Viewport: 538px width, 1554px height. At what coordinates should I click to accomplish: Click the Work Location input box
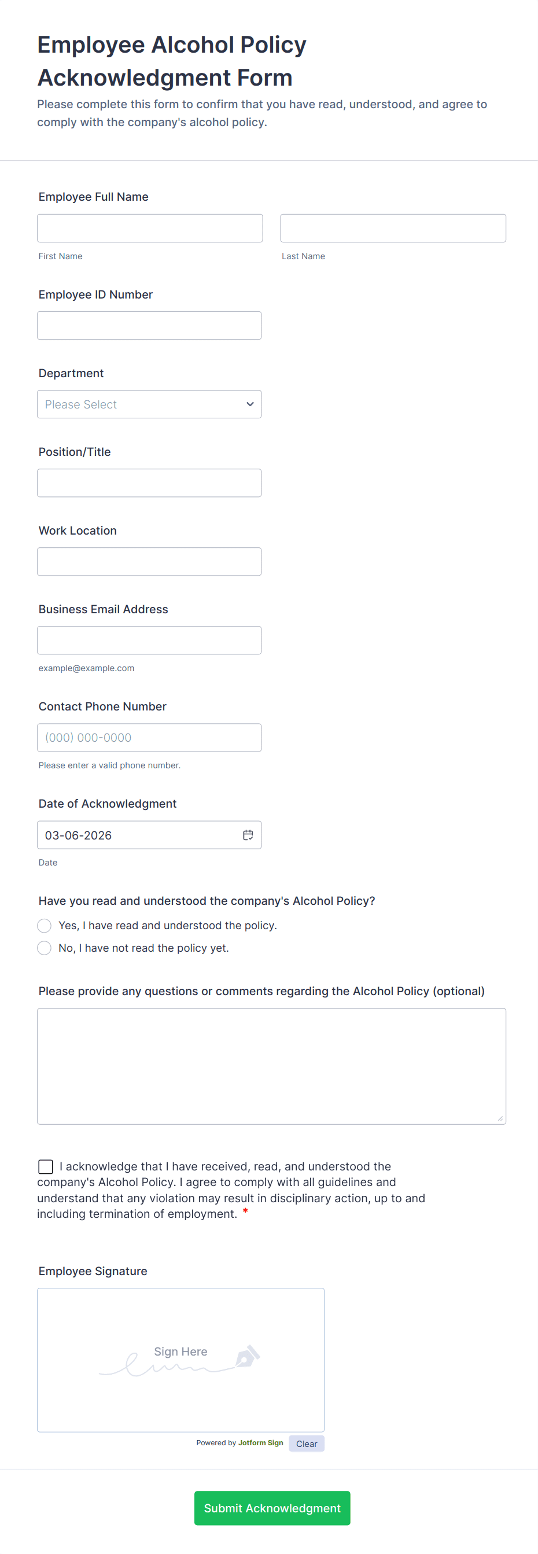coord(149,562)
